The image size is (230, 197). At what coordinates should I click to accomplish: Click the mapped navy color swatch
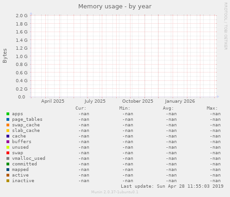click(x=8, y=170)
